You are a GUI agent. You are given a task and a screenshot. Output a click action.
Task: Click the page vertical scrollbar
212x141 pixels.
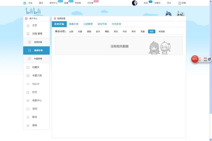211,58
